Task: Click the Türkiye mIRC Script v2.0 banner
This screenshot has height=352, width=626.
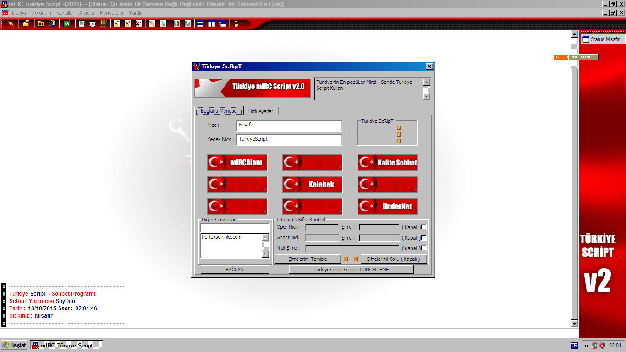Action: click(x=253, y=88)
